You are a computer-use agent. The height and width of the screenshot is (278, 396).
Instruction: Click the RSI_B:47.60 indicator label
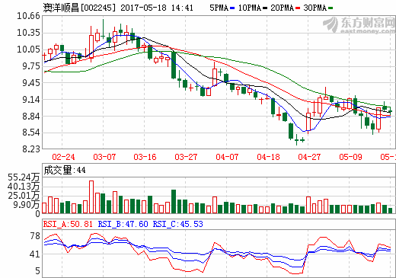123,224
